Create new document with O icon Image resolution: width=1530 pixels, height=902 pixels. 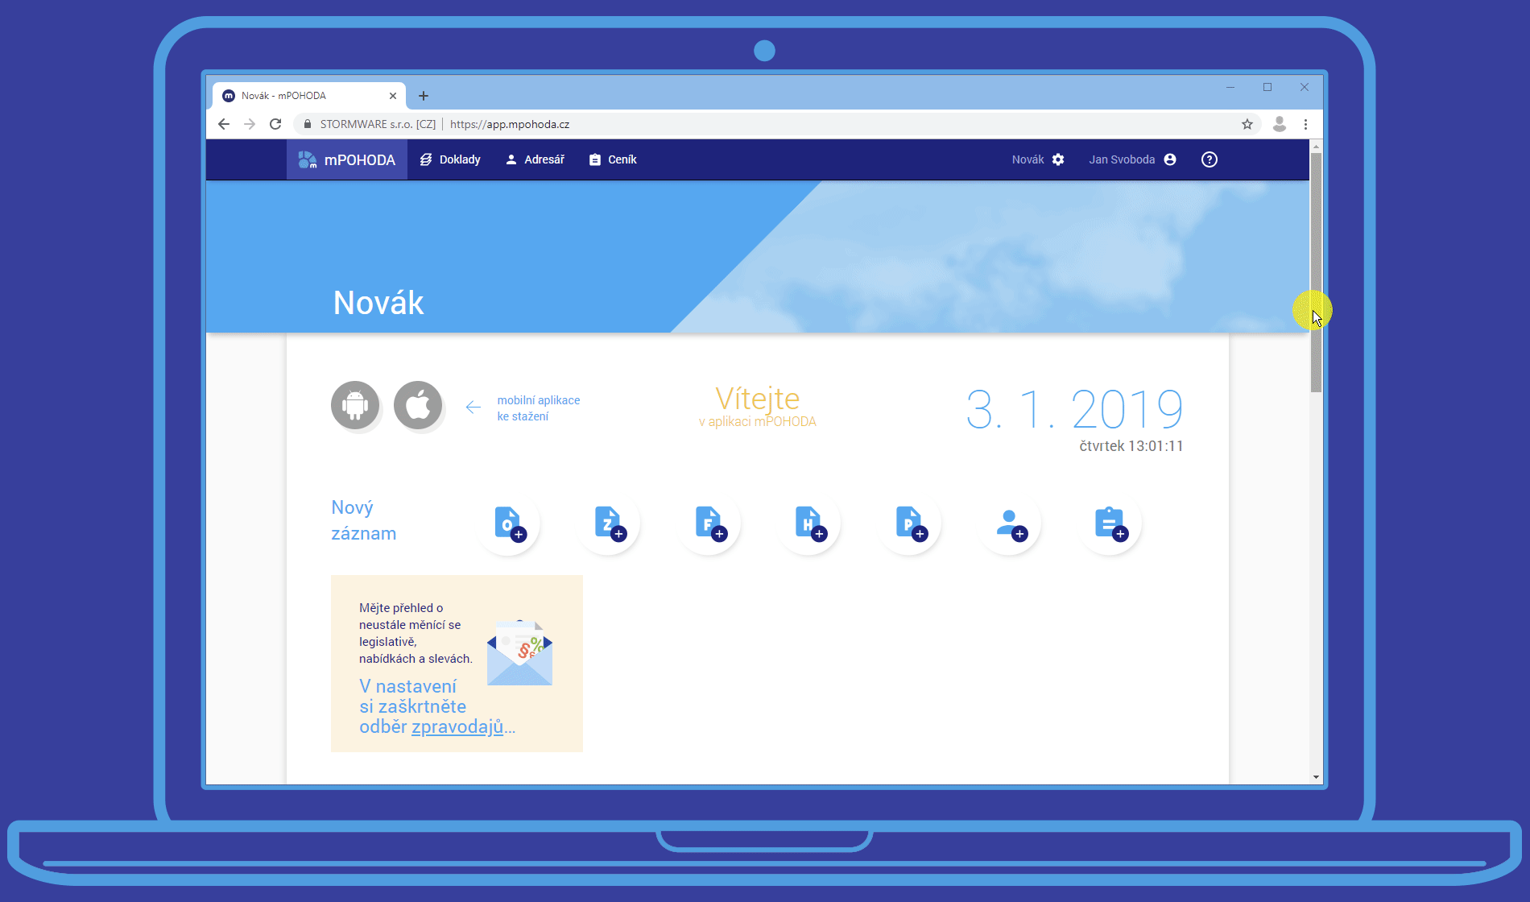[x=509, y=523]
